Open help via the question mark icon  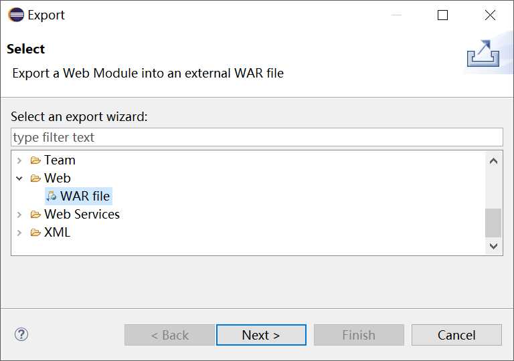pyautogui.click(x=21, y=334)
